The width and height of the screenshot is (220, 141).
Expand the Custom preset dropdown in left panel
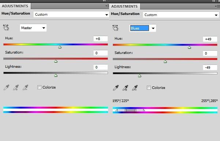pos(71,14)
